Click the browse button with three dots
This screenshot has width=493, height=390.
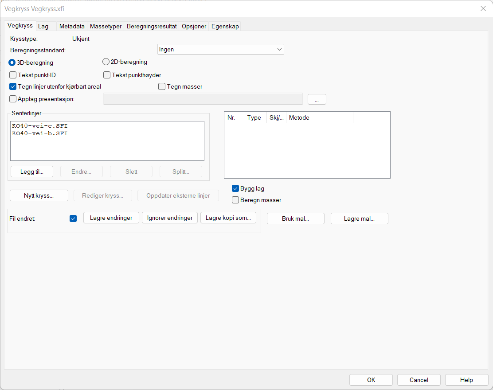coord(317,100)
